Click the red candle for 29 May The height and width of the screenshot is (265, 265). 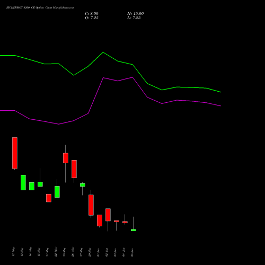[91, 205]
